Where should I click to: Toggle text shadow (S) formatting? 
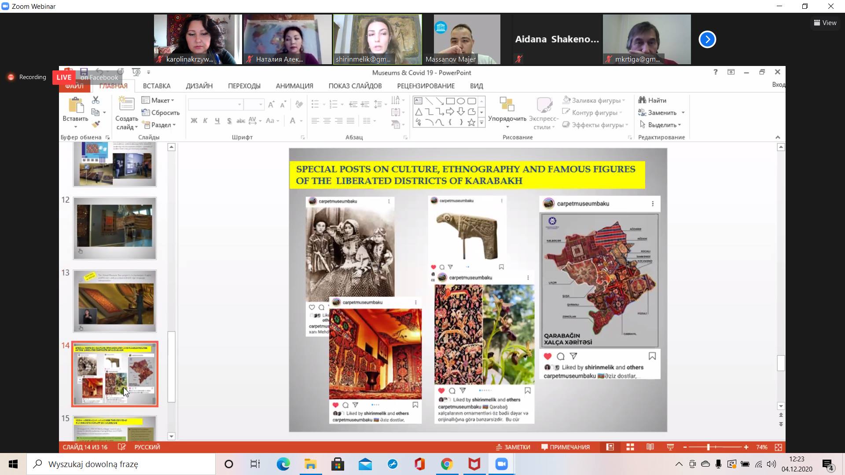pos(229,121)
